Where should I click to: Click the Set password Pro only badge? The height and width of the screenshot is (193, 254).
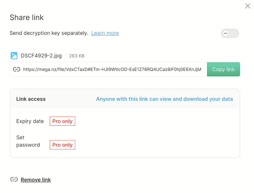pyautogui.click(x=62, y=145)
